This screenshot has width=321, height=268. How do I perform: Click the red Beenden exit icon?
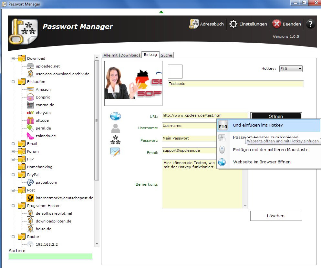(277, 24)
